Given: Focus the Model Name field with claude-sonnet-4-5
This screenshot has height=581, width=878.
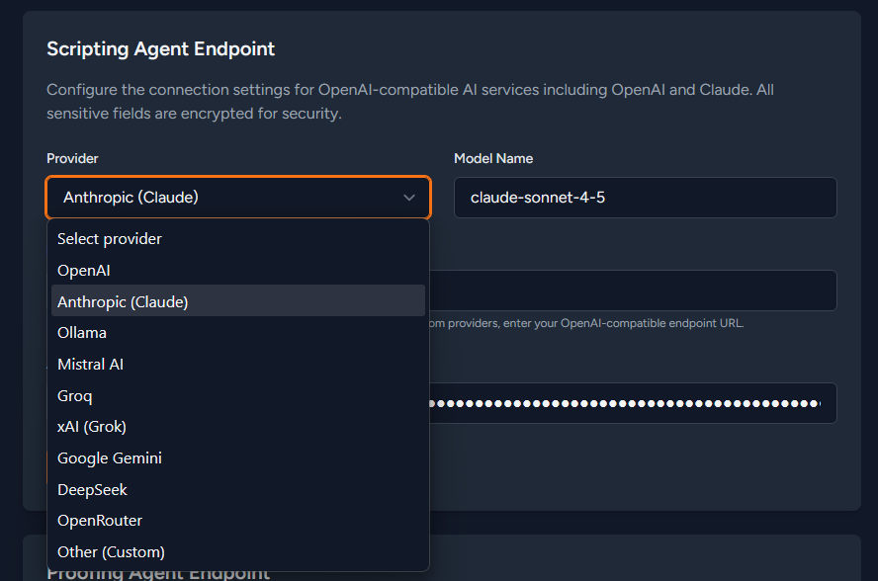Looking at the screenshot, I should click(645, 198).
